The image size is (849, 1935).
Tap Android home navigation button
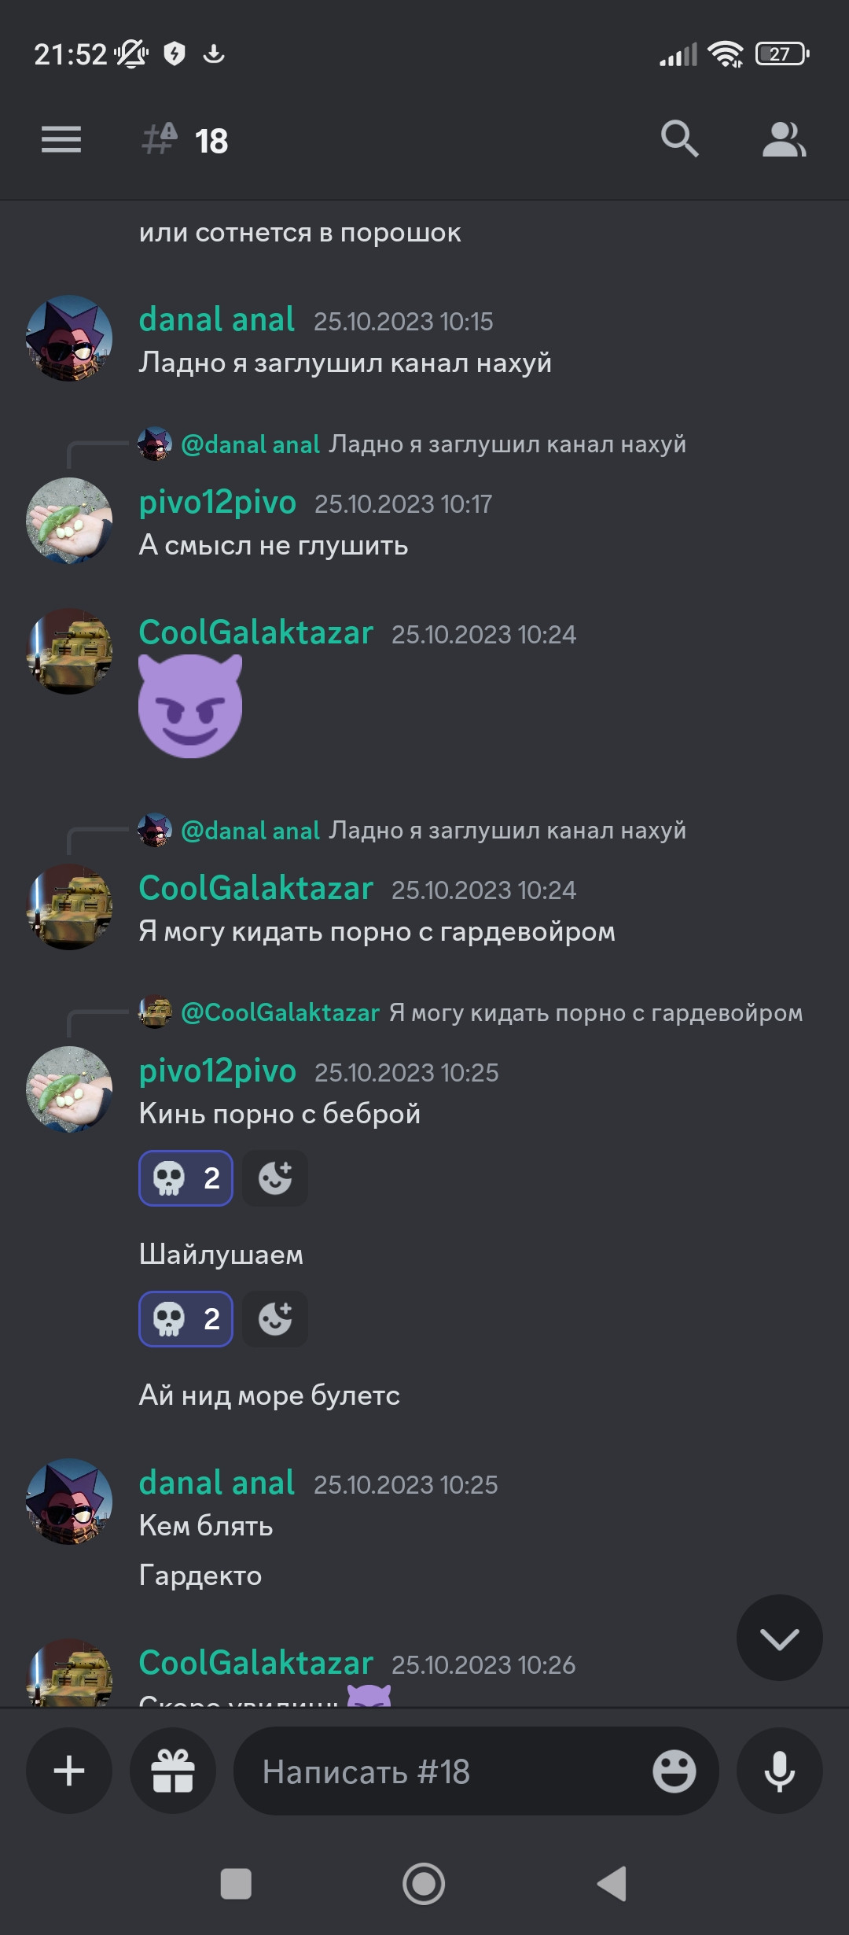[424, 1884]
